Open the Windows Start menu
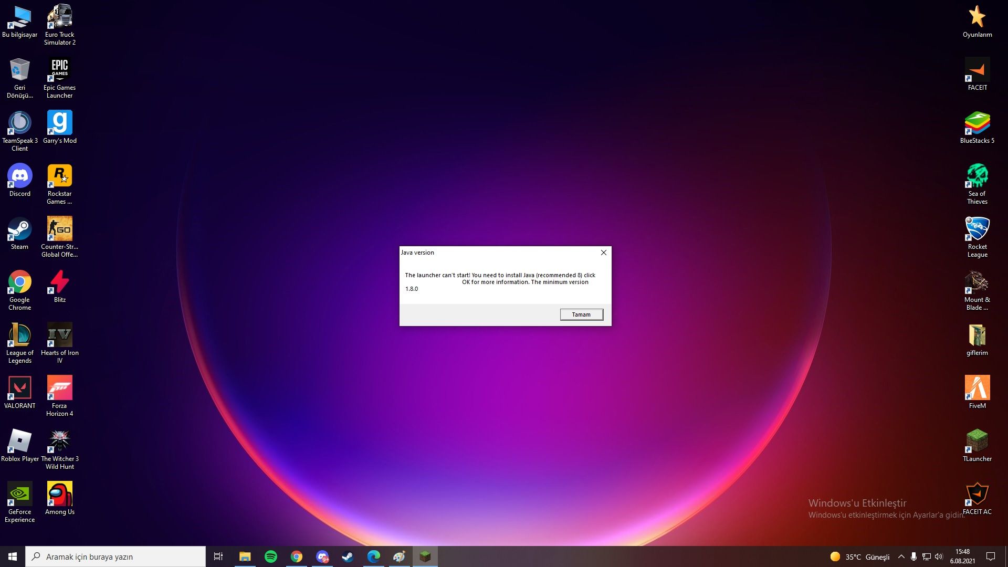The height and width of the screenshot is (567, 1008). 13,556
